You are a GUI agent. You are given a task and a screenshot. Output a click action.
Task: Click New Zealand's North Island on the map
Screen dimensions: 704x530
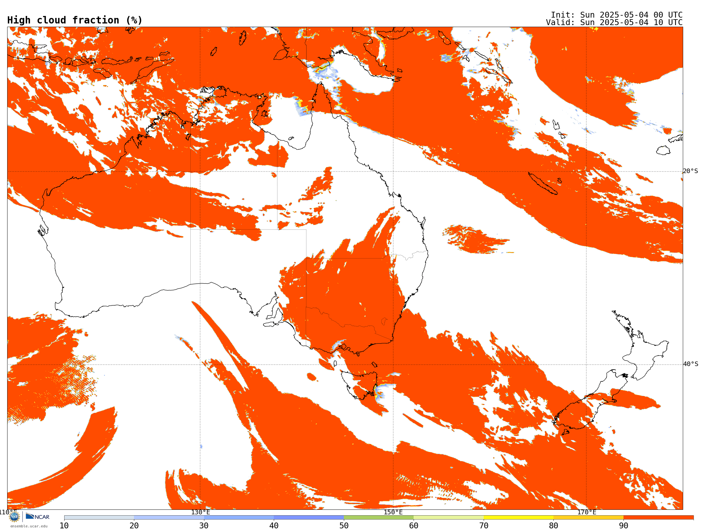coord(640,346)
